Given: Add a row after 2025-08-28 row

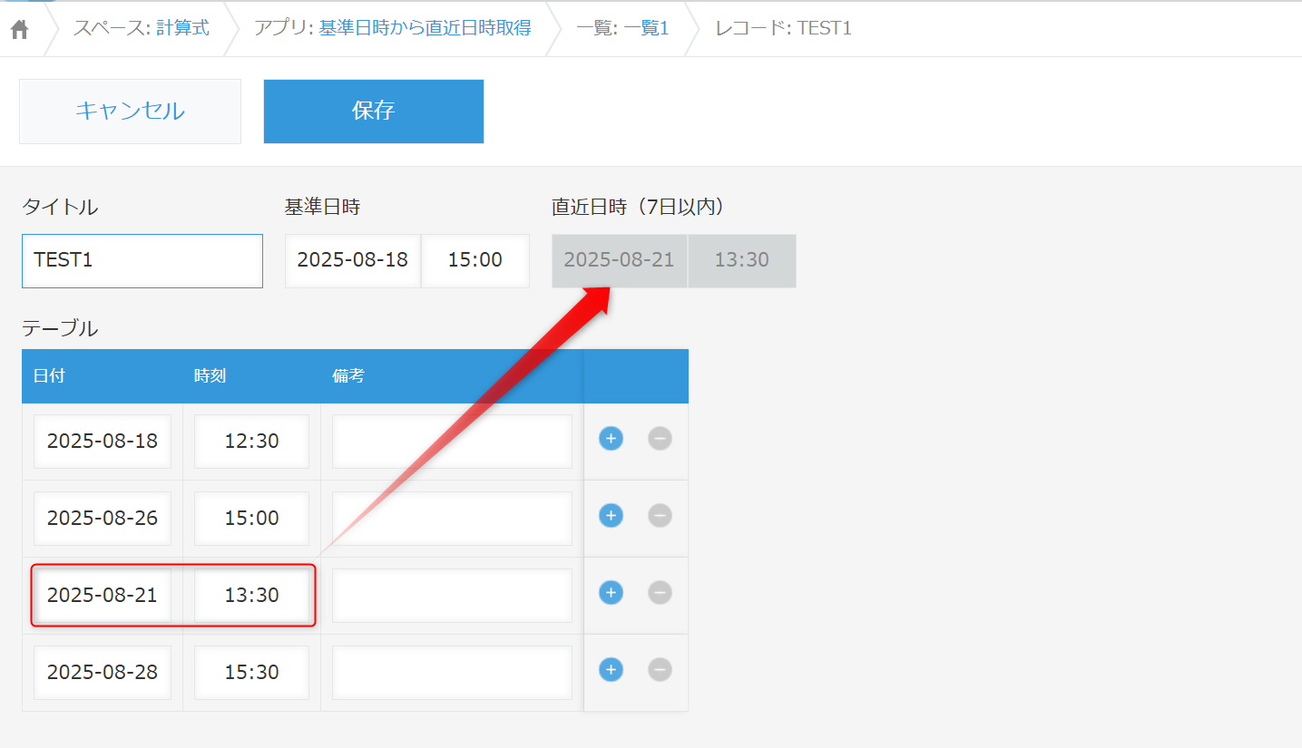Looking at the screenshot, I should (611, 670).
